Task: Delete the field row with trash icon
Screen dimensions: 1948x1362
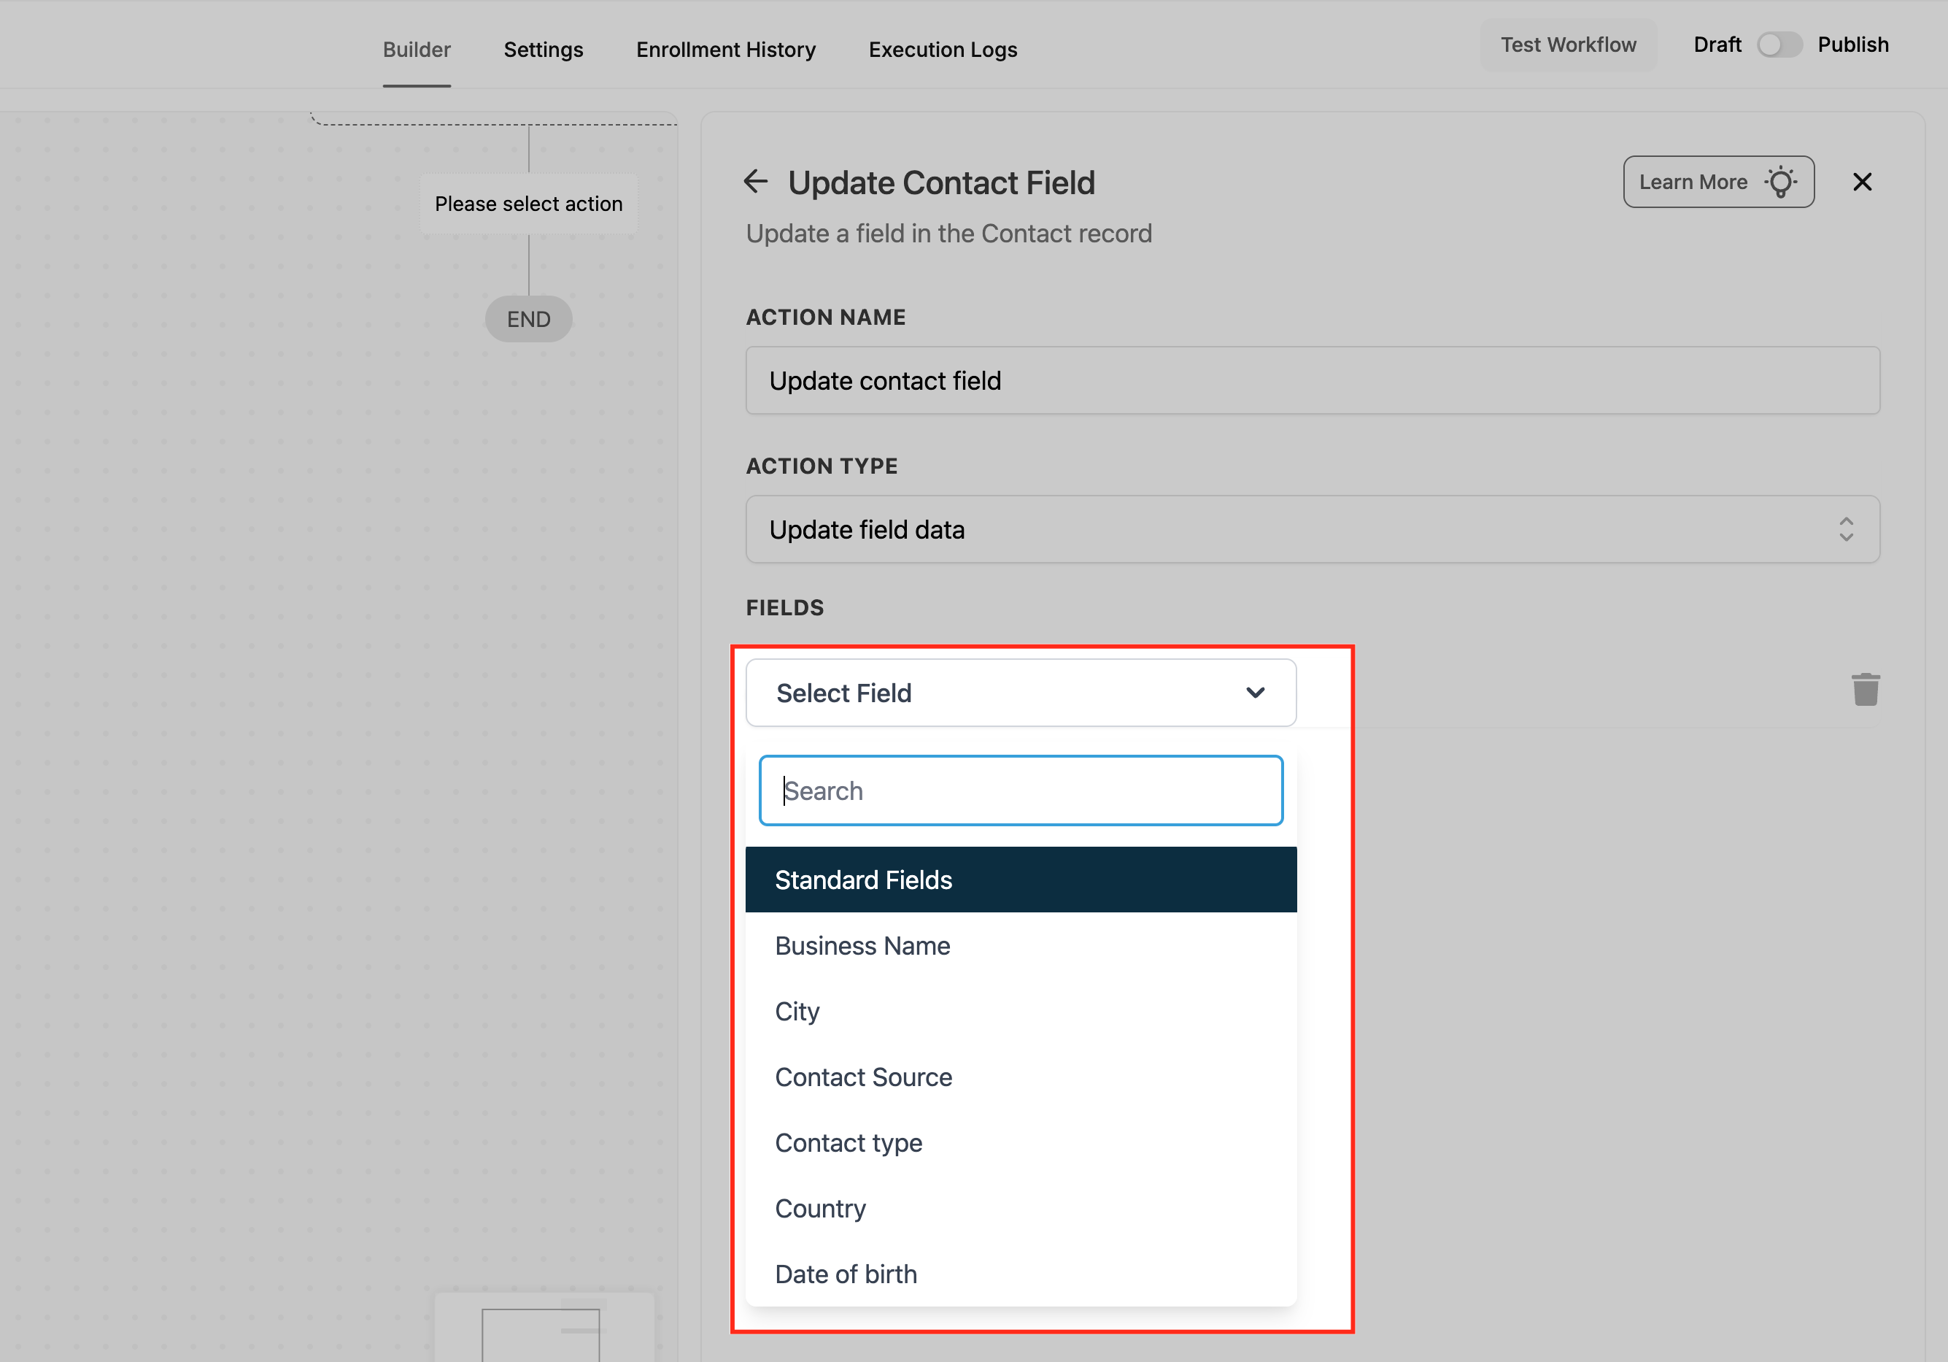Action: [x=1865, y=690]
